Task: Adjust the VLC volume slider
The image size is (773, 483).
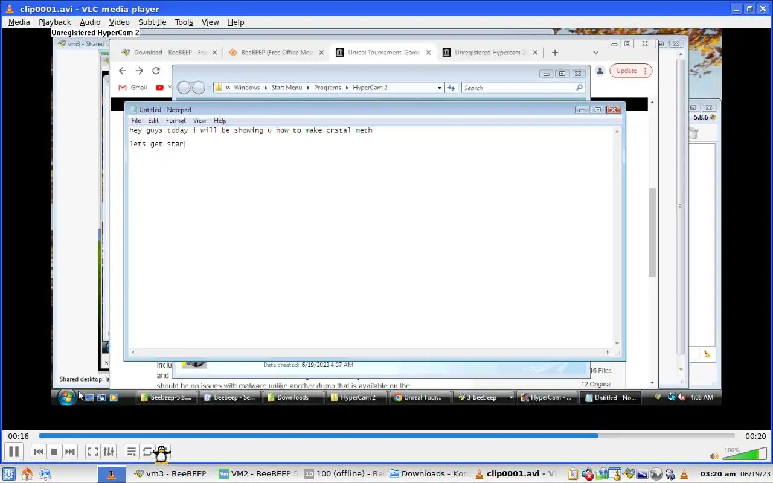Action: point(745,453)
